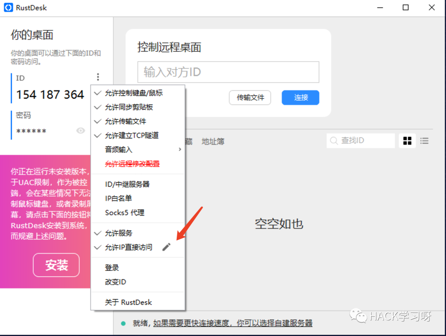Click the ID number 154 187 364
446x336 pixels.
pyautogui.click(x=50, y=95)
